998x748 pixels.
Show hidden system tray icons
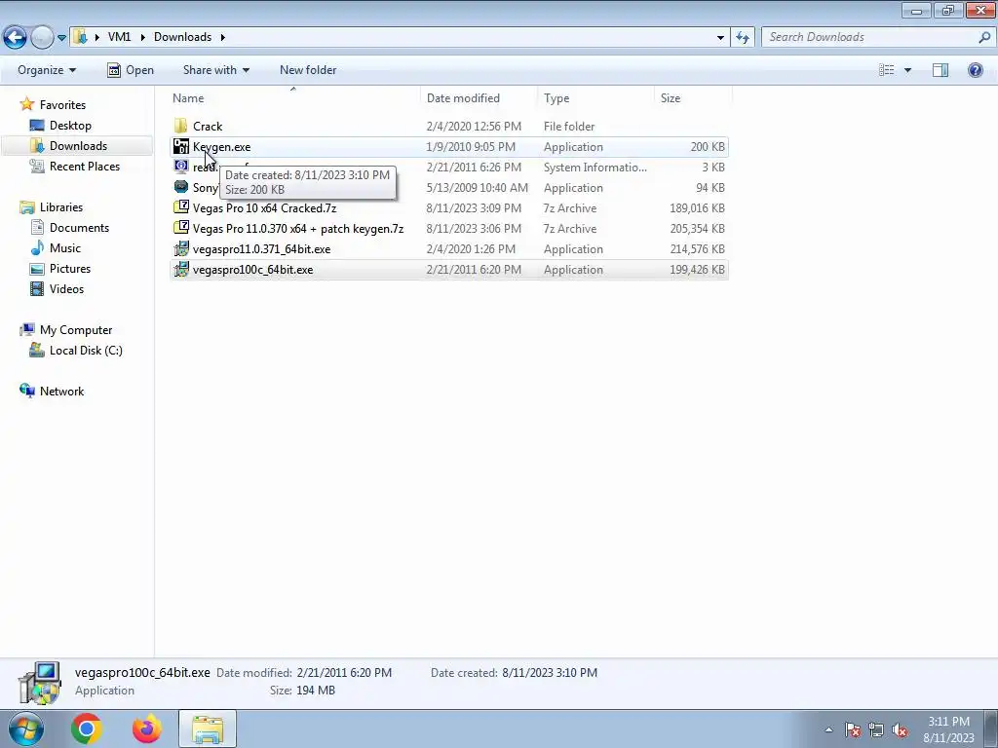(828, 730)
